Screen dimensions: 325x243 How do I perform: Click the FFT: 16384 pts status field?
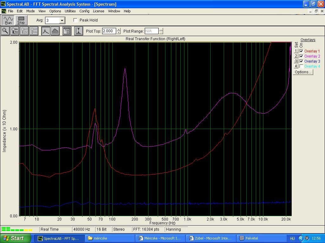148,229
